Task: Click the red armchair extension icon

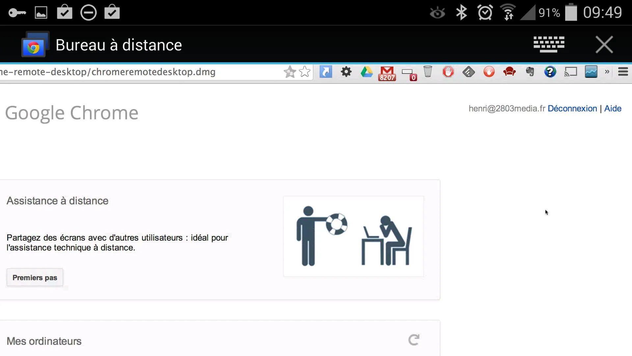Action: pyautogui.click(x=509, y=72)
